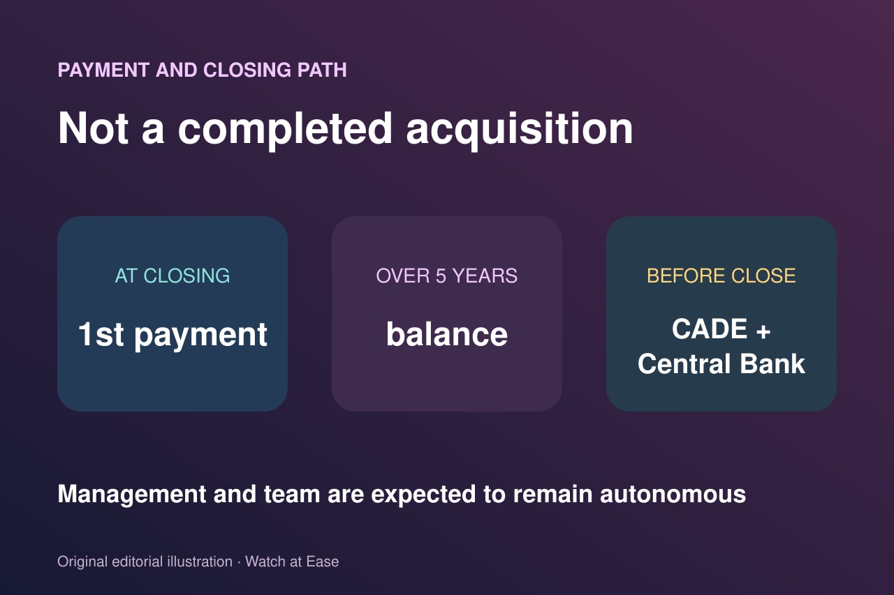Image resolution: width=894 pixels, height=595 pixels.
Task: Click the 'balance' text
Action: [x=447, y=334]
